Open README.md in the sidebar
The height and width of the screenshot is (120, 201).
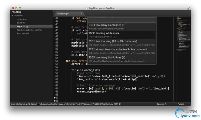click(23, 33)
